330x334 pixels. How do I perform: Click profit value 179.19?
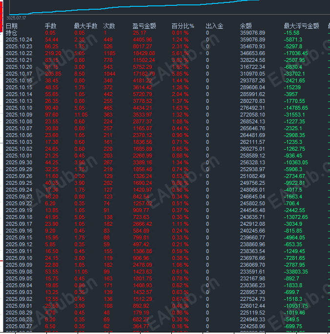coord(141,313)
